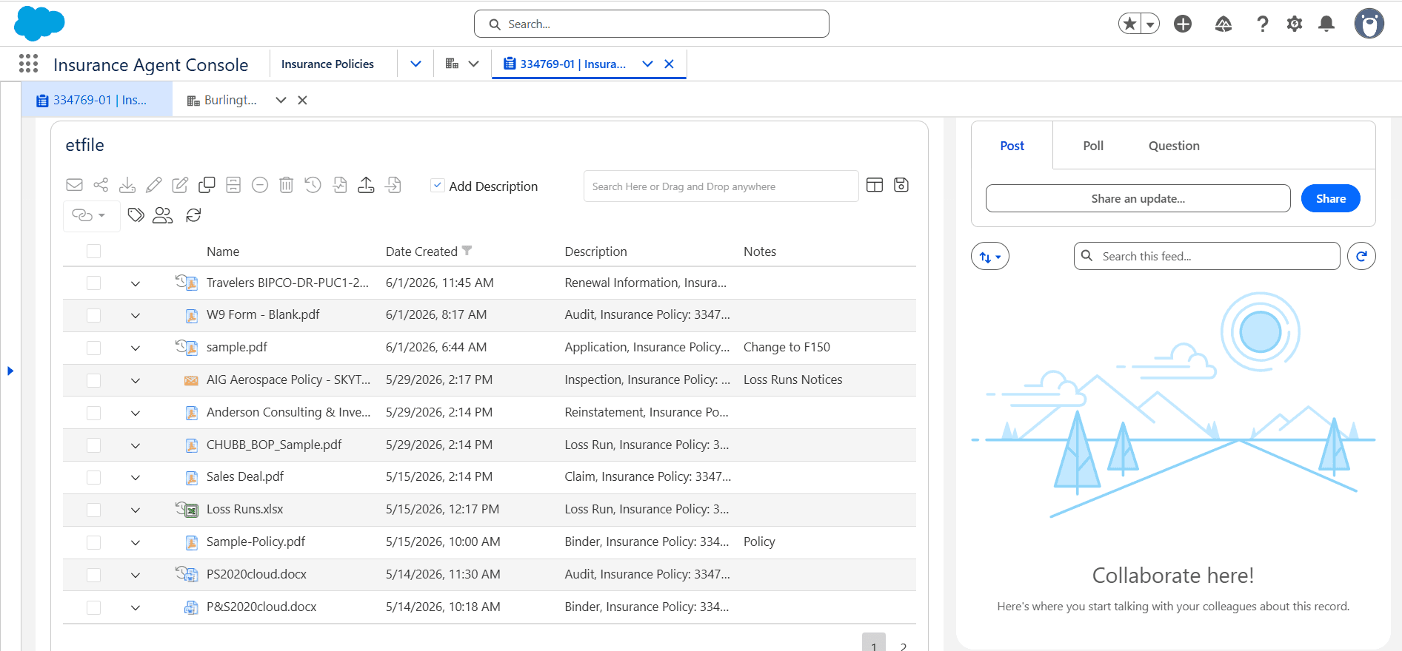Open the feed sort options dropdown
The height and width of the screenshot is (651, 1402).
[x=990, y=256]
